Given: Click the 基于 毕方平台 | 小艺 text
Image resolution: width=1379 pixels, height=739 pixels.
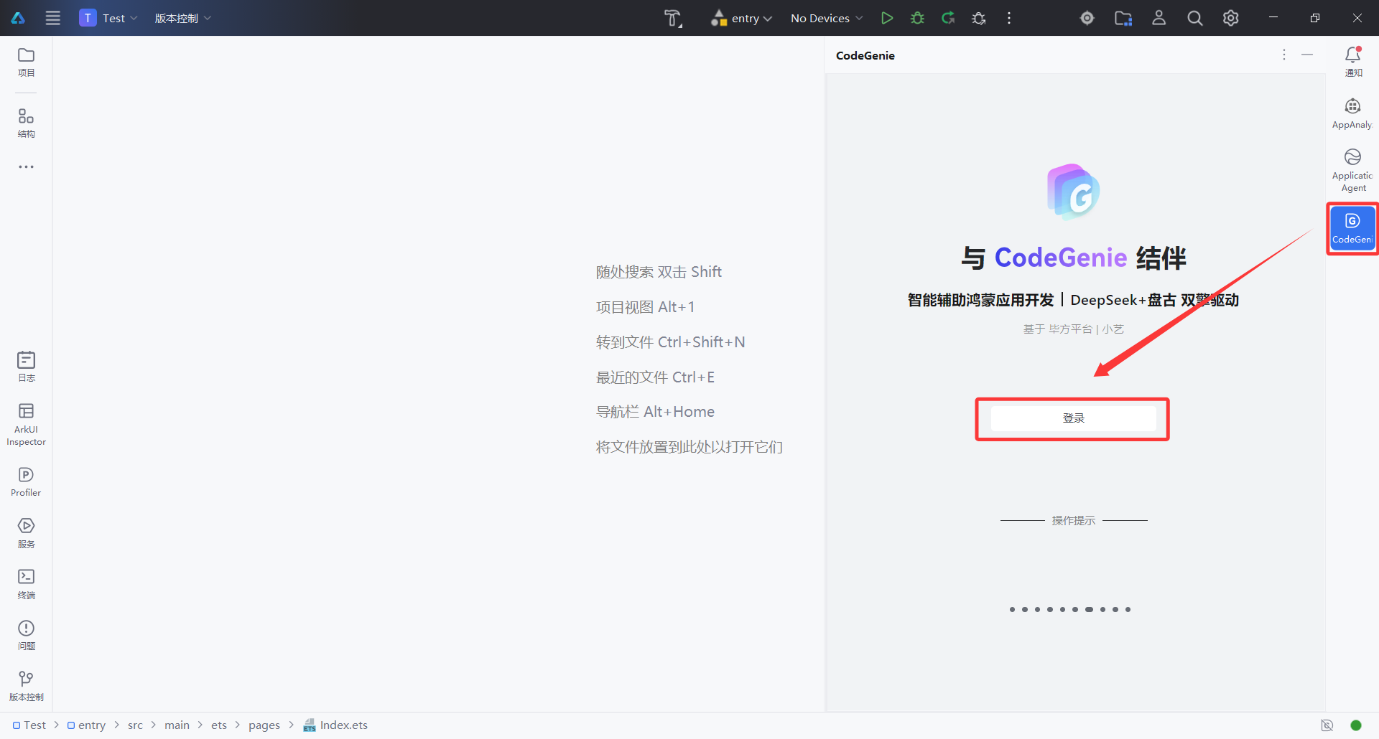Looking at the screenshot, I should click(1073, 329).
